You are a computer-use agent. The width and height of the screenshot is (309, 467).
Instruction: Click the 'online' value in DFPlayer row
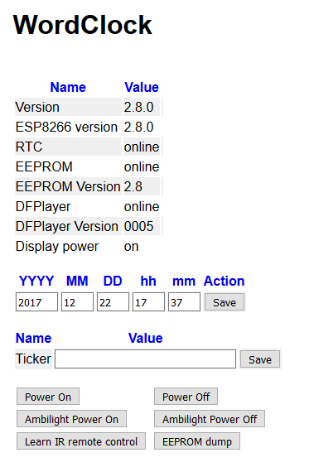click(142, 206)
